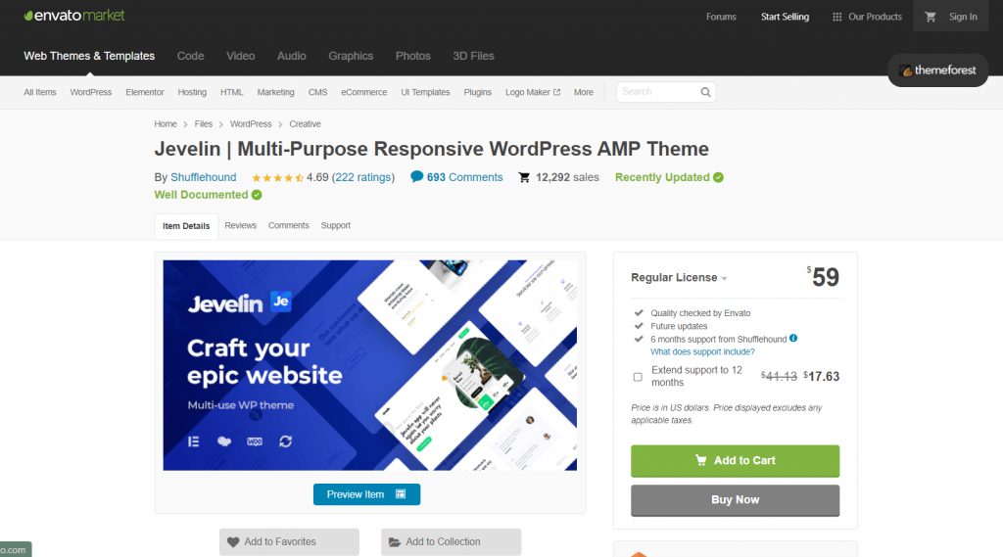Open the Code category
Image resolution: width=1003 pixels, height=557 pixels.
pyautogui.click(x=191, y=56)
